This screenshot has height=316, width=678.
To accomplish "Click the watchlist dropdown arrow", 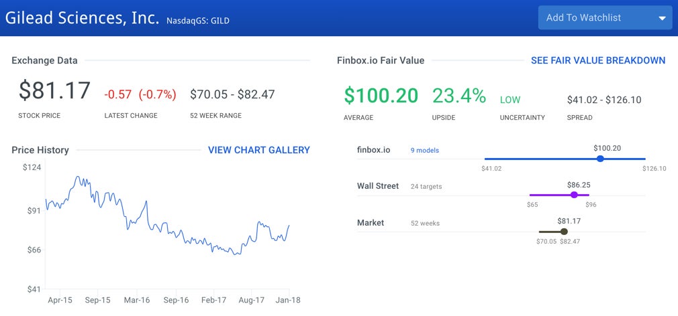I will (x=662, y=19).
